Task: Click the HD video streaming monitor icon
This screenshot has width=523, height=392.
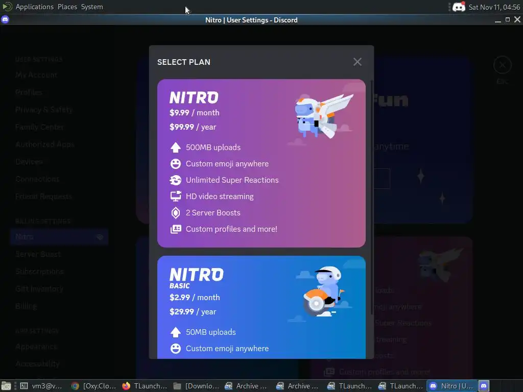Action: (x=176, y=197)
